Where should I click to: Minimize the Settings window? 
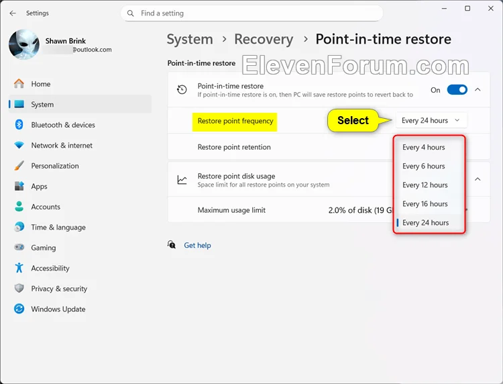444,9
